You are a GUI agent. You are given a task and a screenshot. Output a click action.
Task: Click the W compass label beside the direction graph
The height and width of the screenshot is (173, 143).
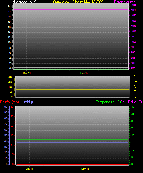[x=135, y=82]
